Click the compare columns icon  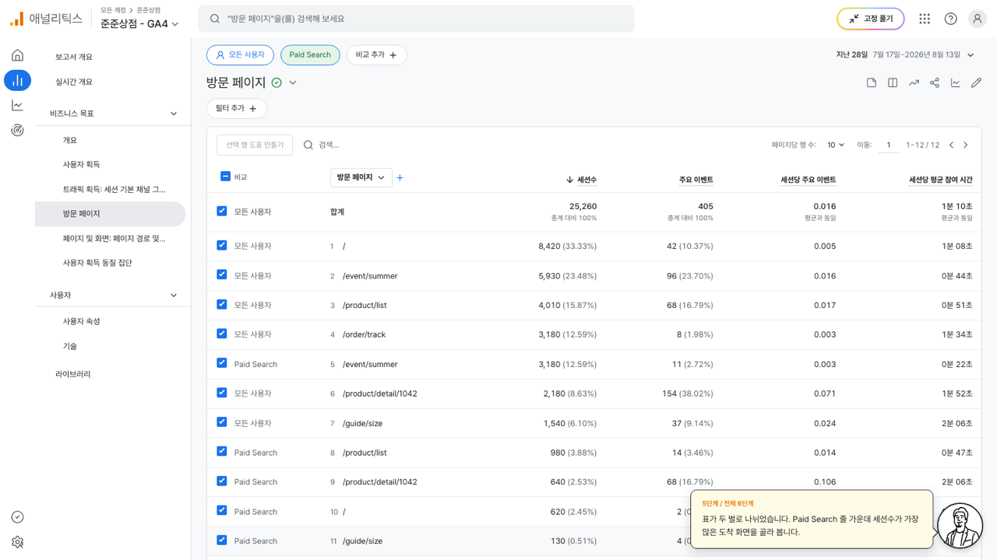[x=893, y=82]
